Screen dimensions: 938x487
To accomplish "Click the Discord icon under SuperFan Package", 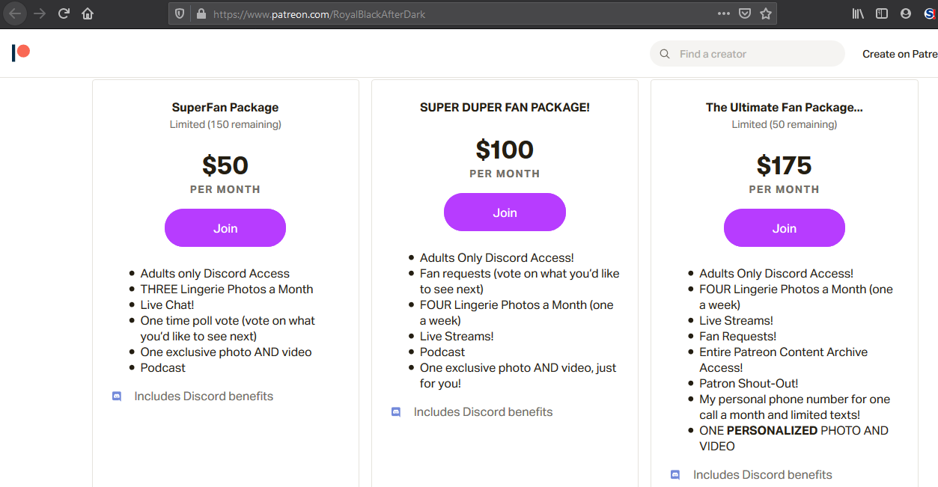I will point(117,396).
